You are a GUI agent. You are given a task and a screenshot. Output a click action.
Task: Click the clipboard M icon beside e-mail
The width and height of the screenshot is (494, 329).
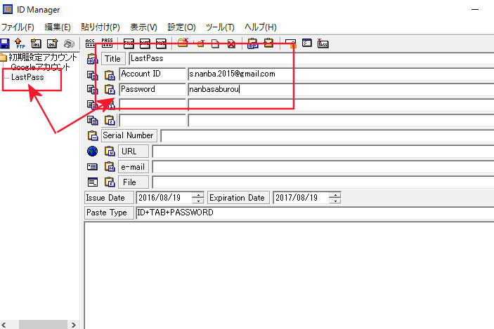110,166
